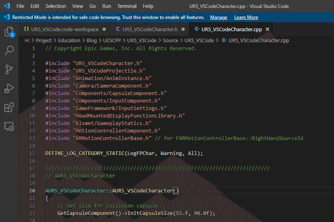
Task: Click unsaved dot on UR5_VSCodeCharacter.h tab
Action: [183, 29]
